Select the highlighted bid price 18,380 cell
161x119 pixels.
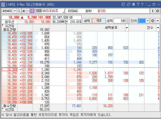[x=9, y=69]
